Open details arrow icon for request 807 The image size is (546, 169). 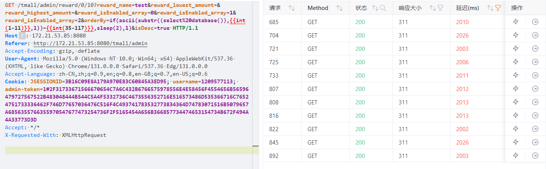click(x=535, y=89)
